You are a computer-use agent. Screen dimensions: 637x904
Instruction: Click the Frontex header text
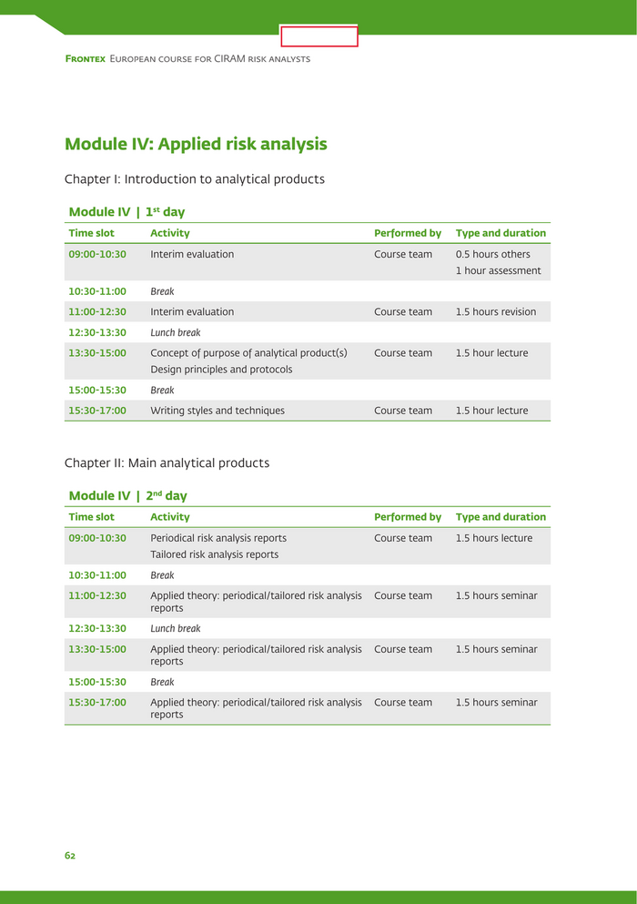187,59
